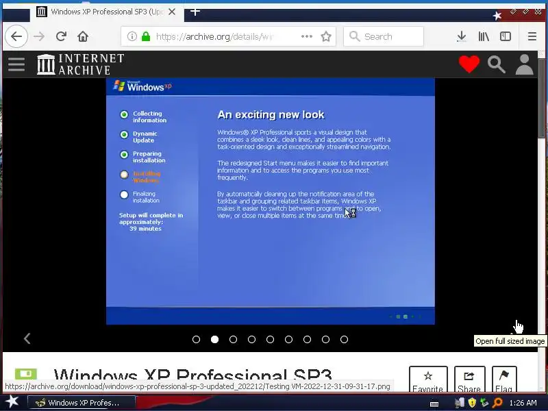Show site information icon in address bar
Image resolution: width=548 pixels, height=411 pixels.
[132, 36]
